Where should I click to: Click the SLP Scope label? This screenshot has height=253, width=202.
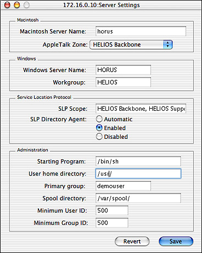pyautogui.click(x=73, y=109)
